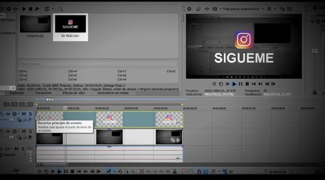Go to end below video preview
This screenshot has height=180, width=325.
pos(260,84)
